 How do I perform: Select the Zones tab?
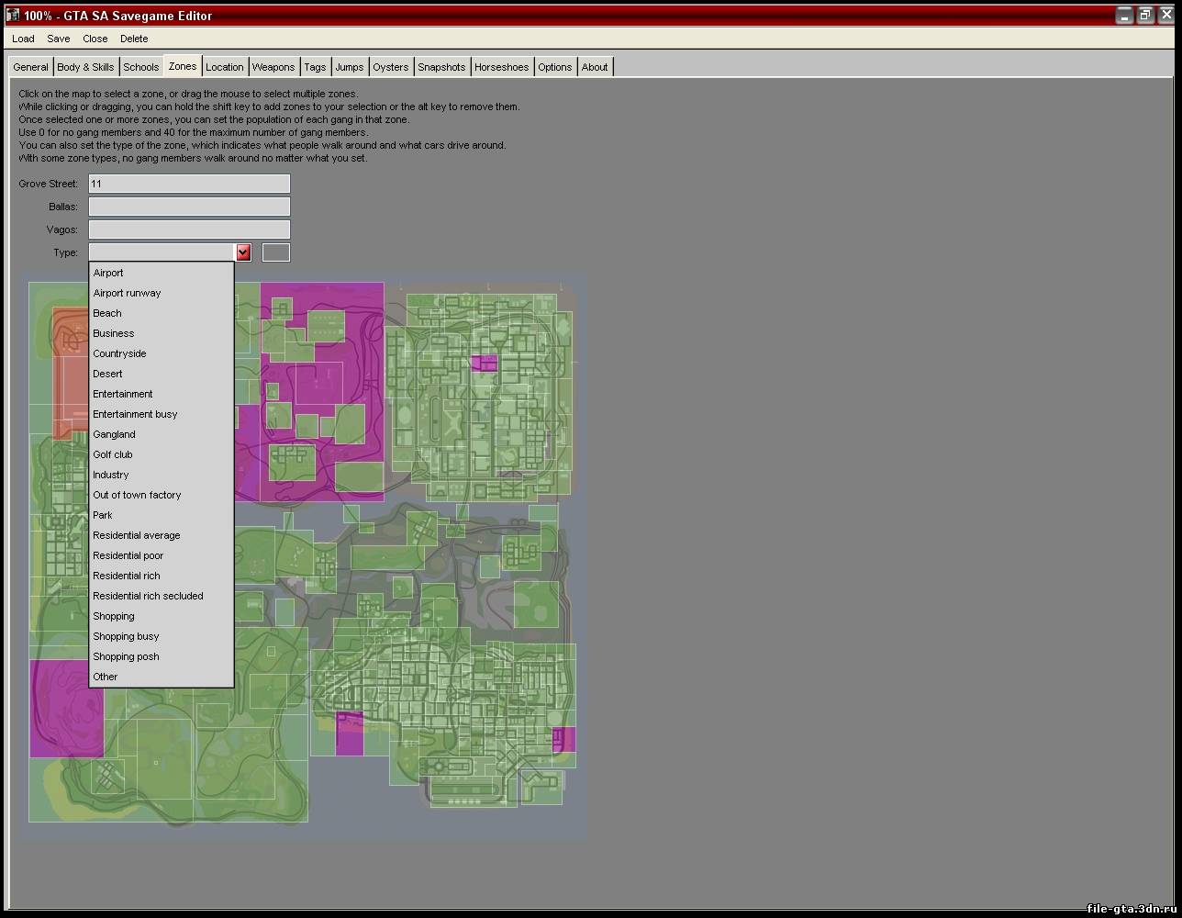pyautogui.click(x=183, y=66)
